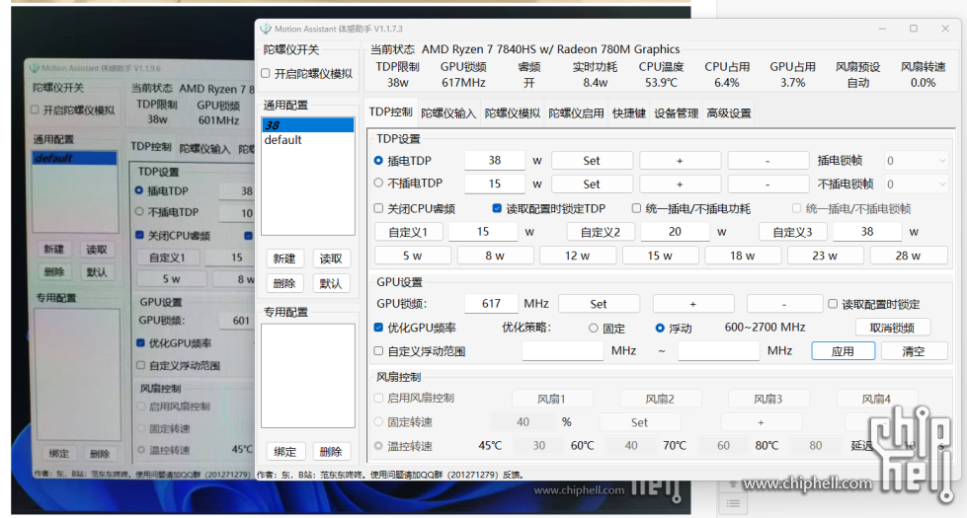Click the Motion Assistant V1.1.7.3 title bar icon
The width and height of the screenshot is (967, 518).
[x=266, y=29]
